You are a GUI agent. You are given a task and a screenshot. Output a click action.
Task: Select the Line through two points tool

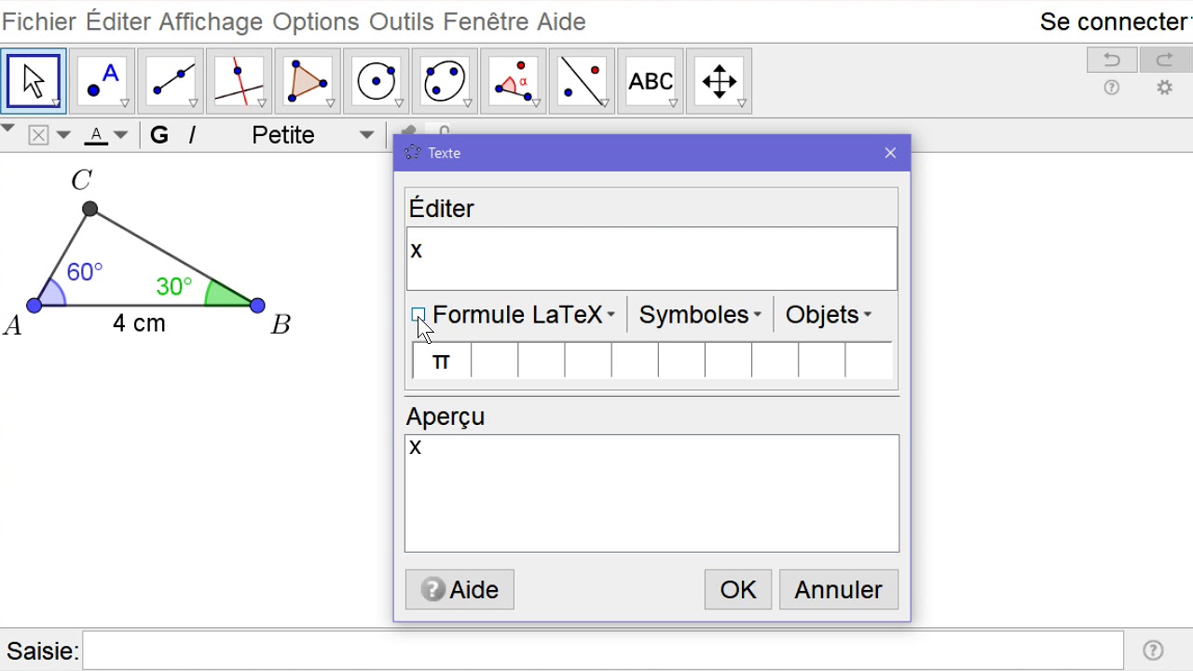click(x=171, y=81)
